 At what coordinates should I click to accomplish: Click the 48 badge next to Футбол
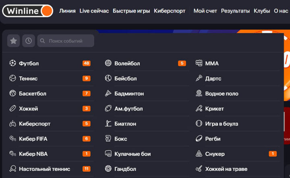[x=86, y=63]
